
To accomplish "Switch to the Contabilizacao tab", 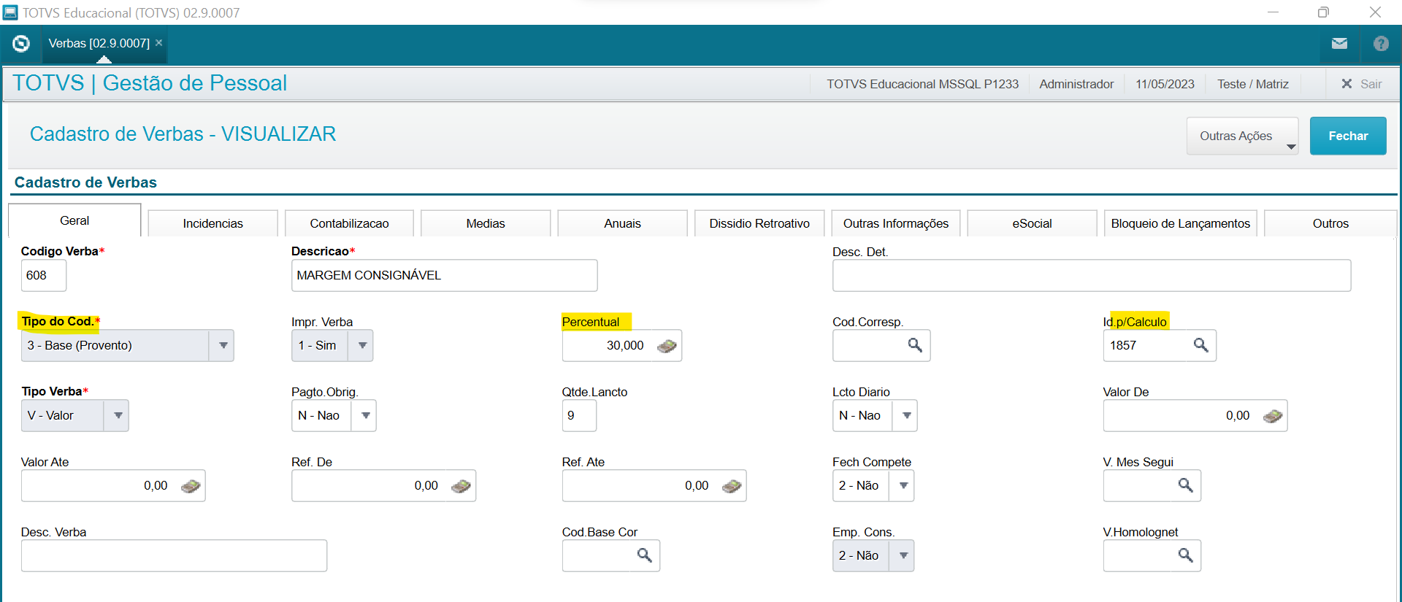I will click(x=349, y=223).
